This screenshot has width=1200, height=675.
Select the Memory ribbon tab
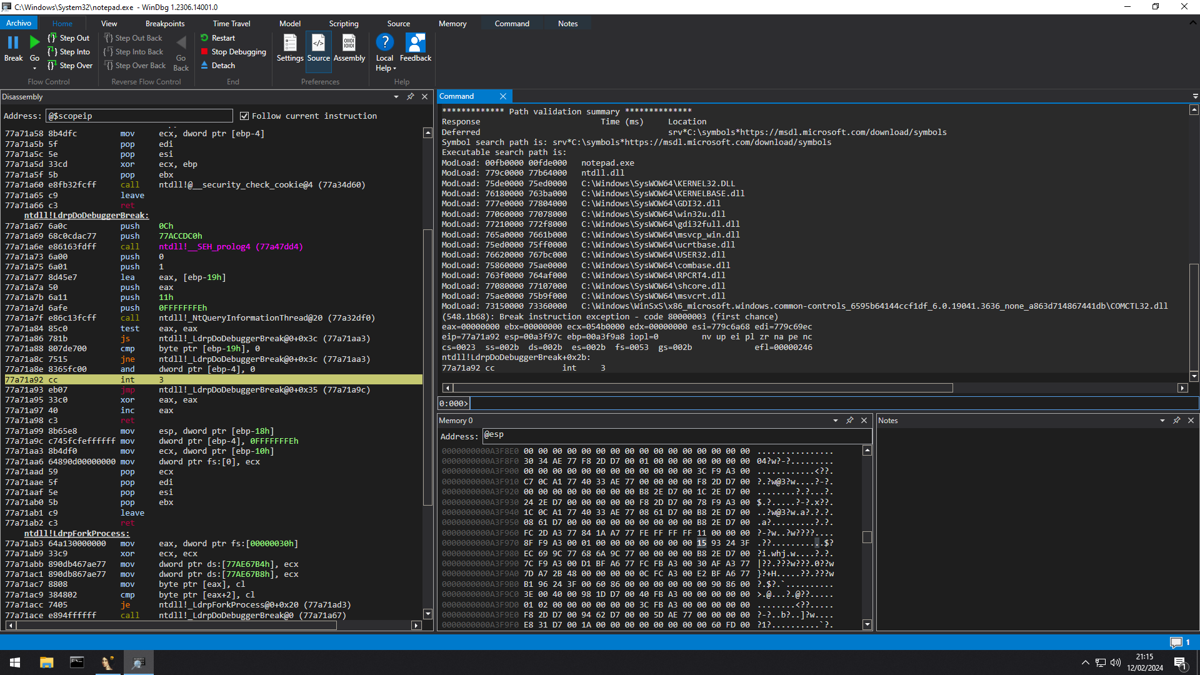[452, 24]
